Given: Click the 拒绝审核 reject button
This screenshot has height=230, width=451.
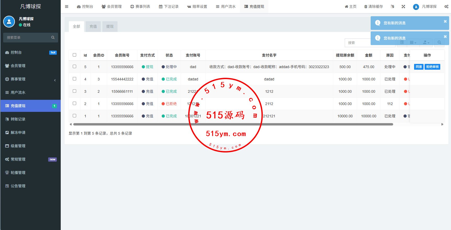Looking at the screenshot, I should (432, 67).
